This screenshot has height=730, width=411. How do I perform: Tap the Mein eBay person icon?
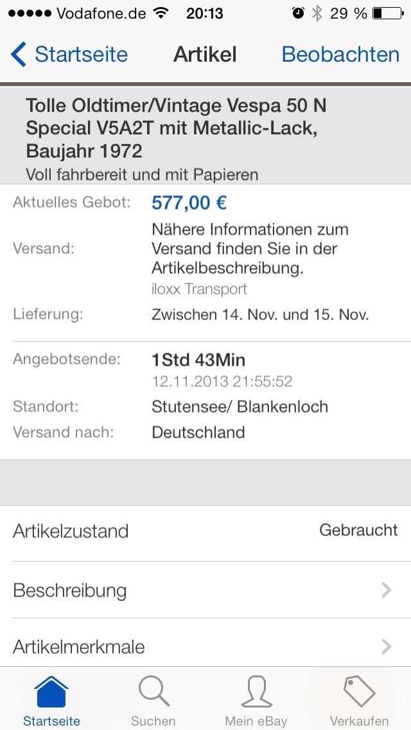pyautogui.click(x=256, y=691)
